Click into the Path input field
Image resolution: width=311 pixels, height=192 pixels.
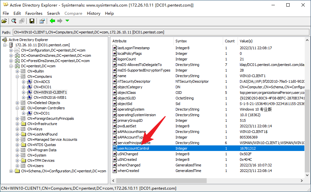tap(161, 32)
